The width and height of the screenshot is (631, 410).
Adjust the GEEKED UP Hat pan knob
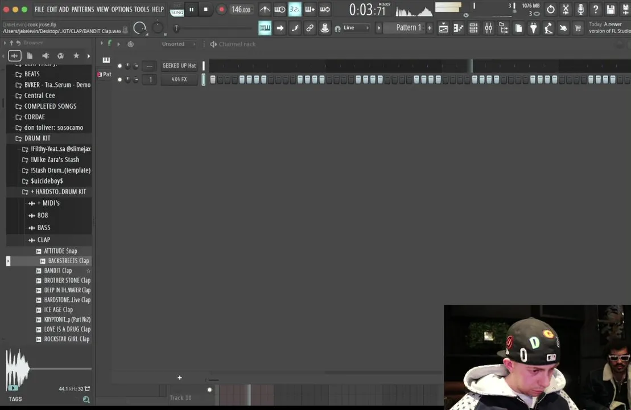pyautogui.click(x=127, y=65)
